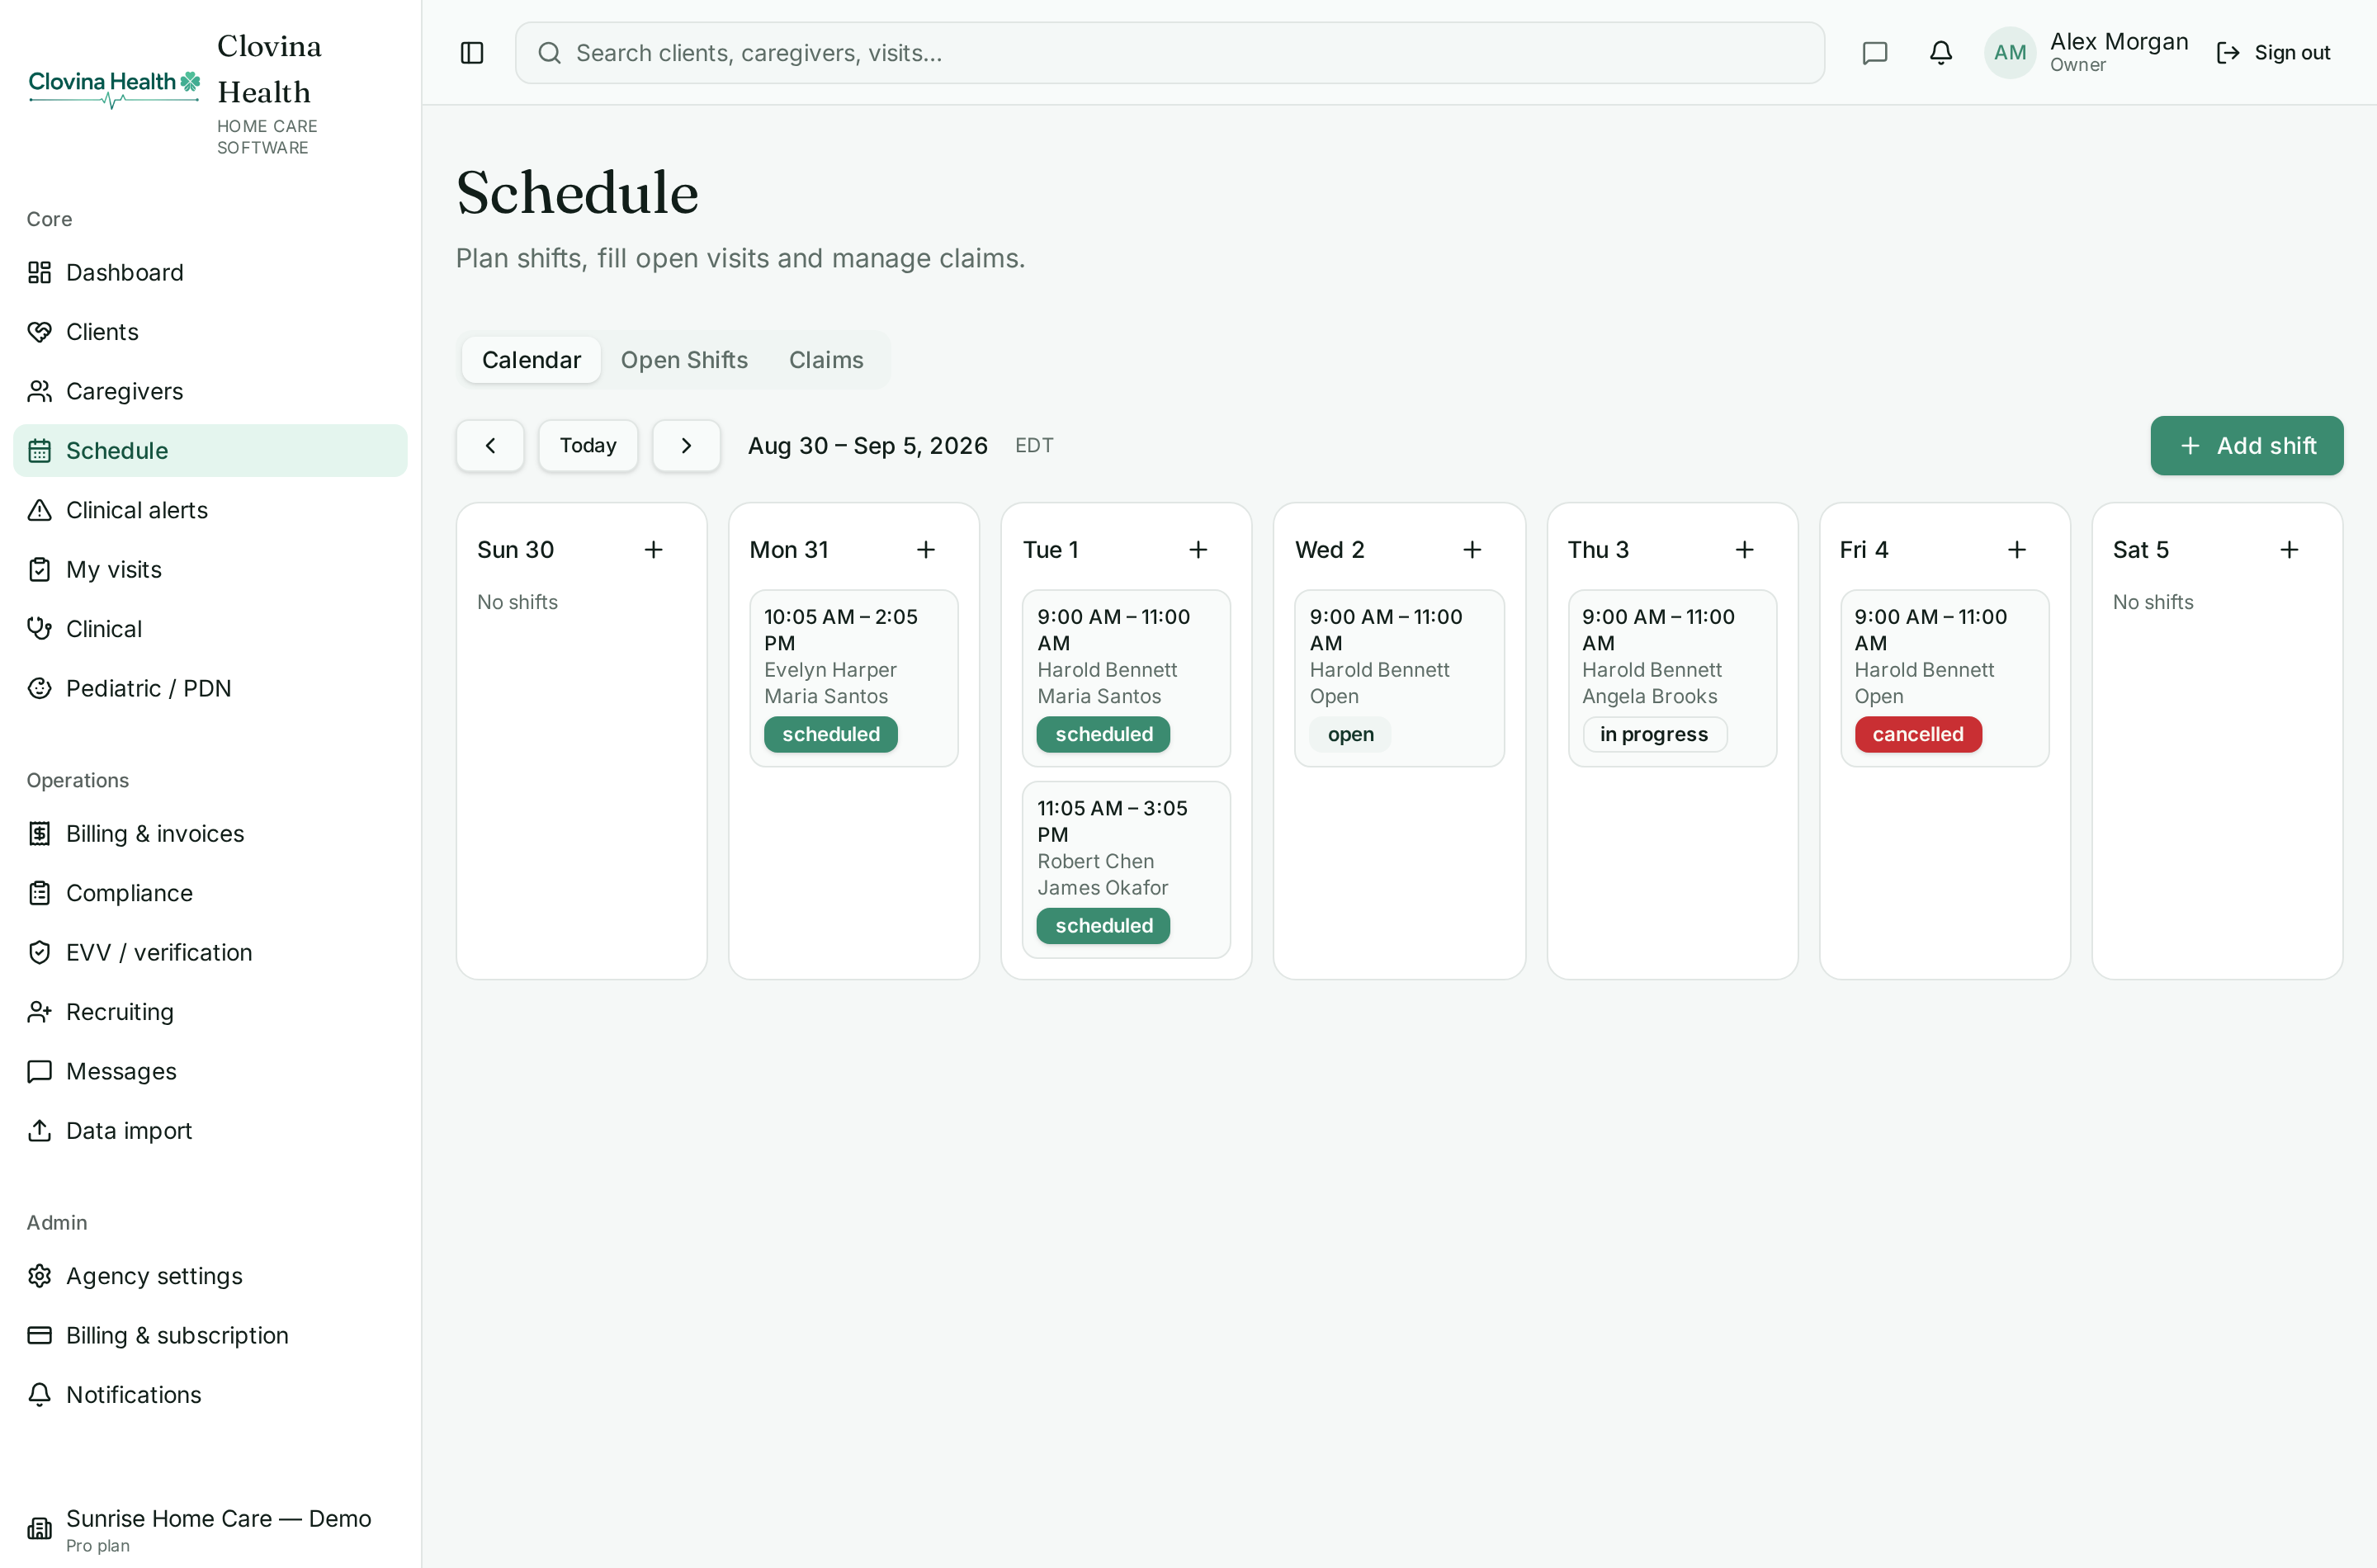Viewport: 2377px width, 1568px height.
Task: Add a shift on Mon 31
Action: pos(926,550)
